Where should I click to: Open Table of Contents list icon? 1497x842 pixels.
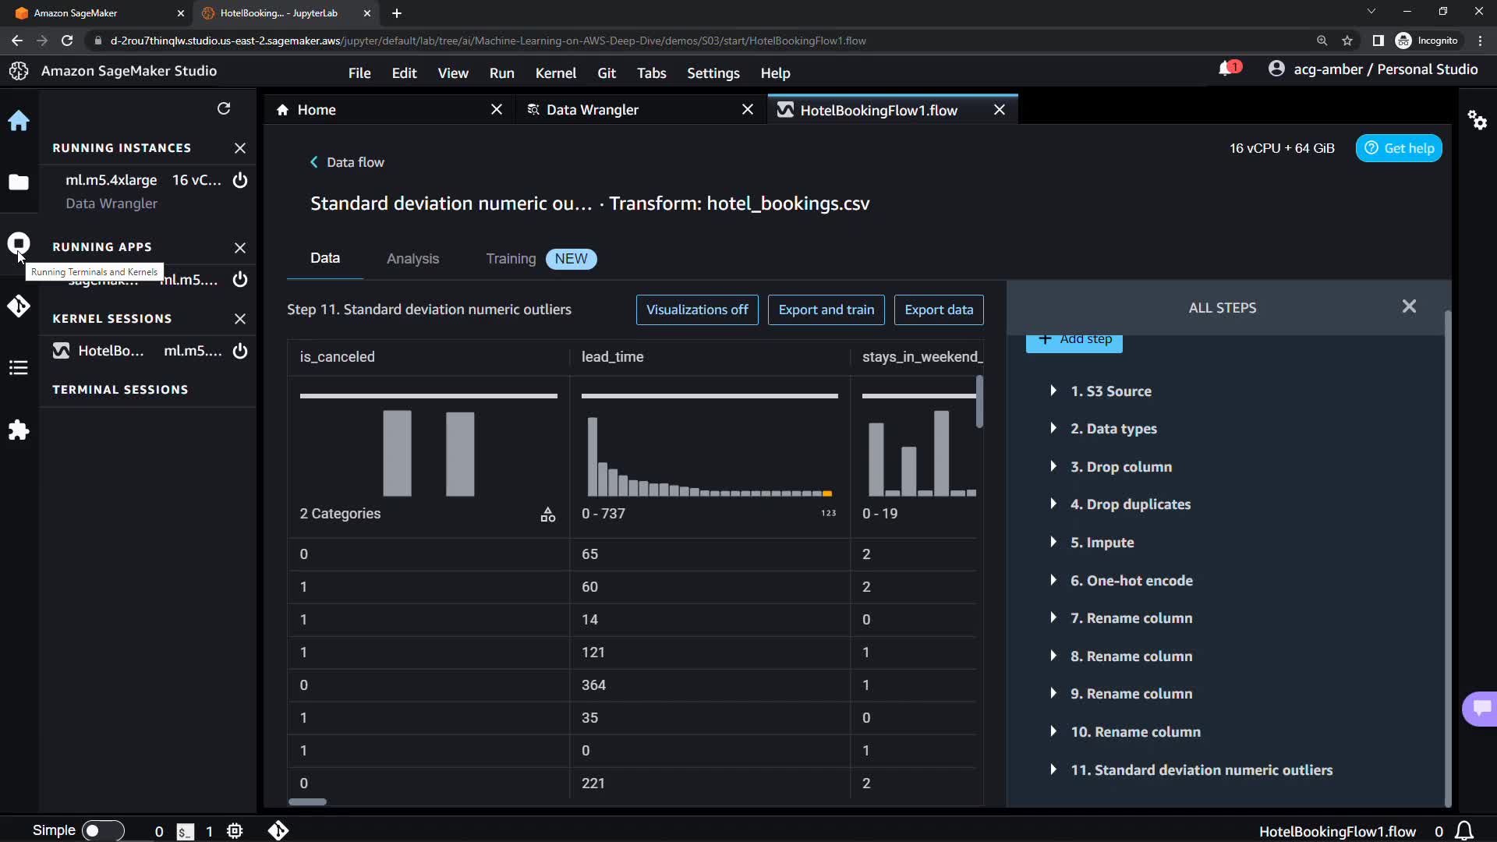(19, 368)
